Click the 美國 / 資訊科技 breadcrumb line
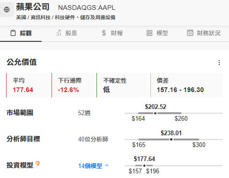 pyautogui.click(x=66, y=17)
